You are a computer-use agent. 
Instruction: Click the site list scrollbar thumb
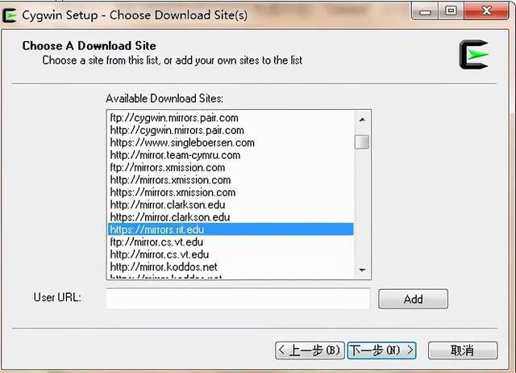(362, 142)
